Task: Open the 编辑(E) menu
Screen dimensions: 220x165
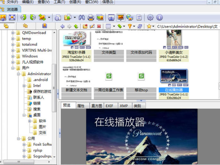Action: (x=28, y=2)
